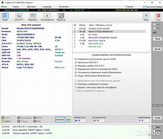The image size is (163, 139).
Task: Click the Просмотр буфера buffer view icon
Action: [152, 6]
